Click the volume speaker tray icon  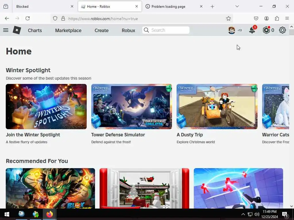257,214
